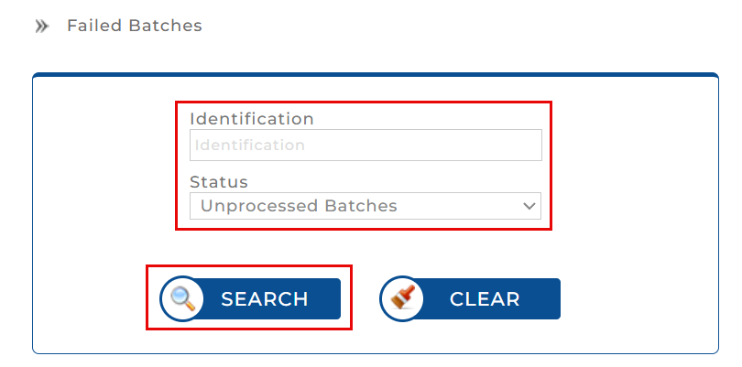This screenshot has height=367, width=742.
Task: Click the Status field label
Action: 219,181
